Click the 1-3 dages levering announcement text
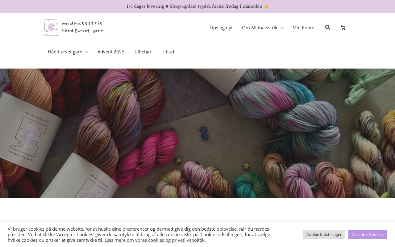This screenshot has height=247, width=395. pos(145,6)
